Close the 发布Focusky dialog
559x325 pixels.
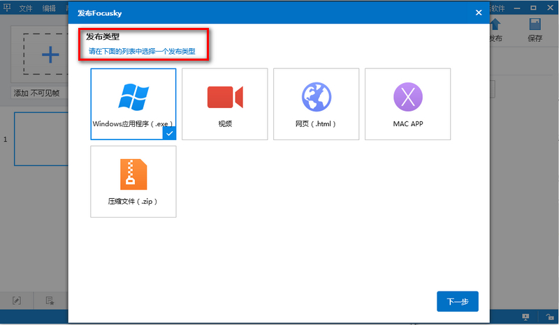tap(479, 12)
